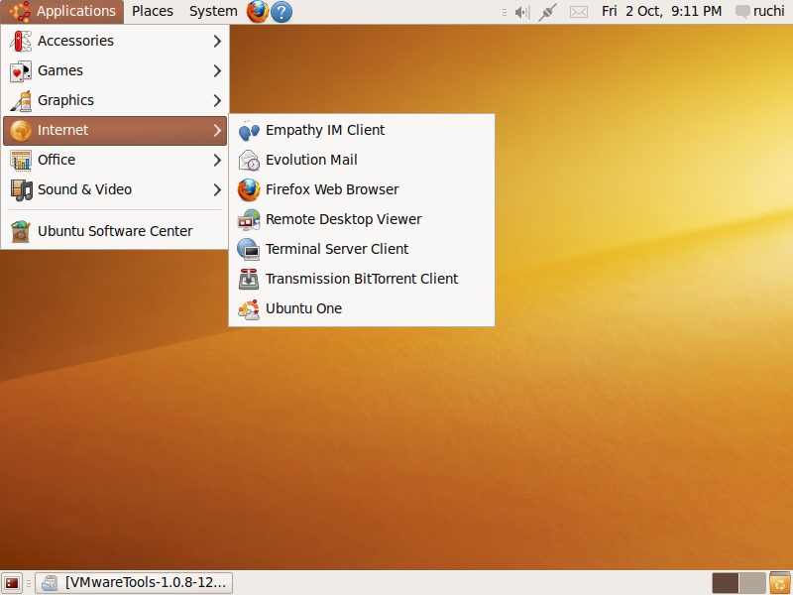Click the Graphics paintbrush icon

21,101
